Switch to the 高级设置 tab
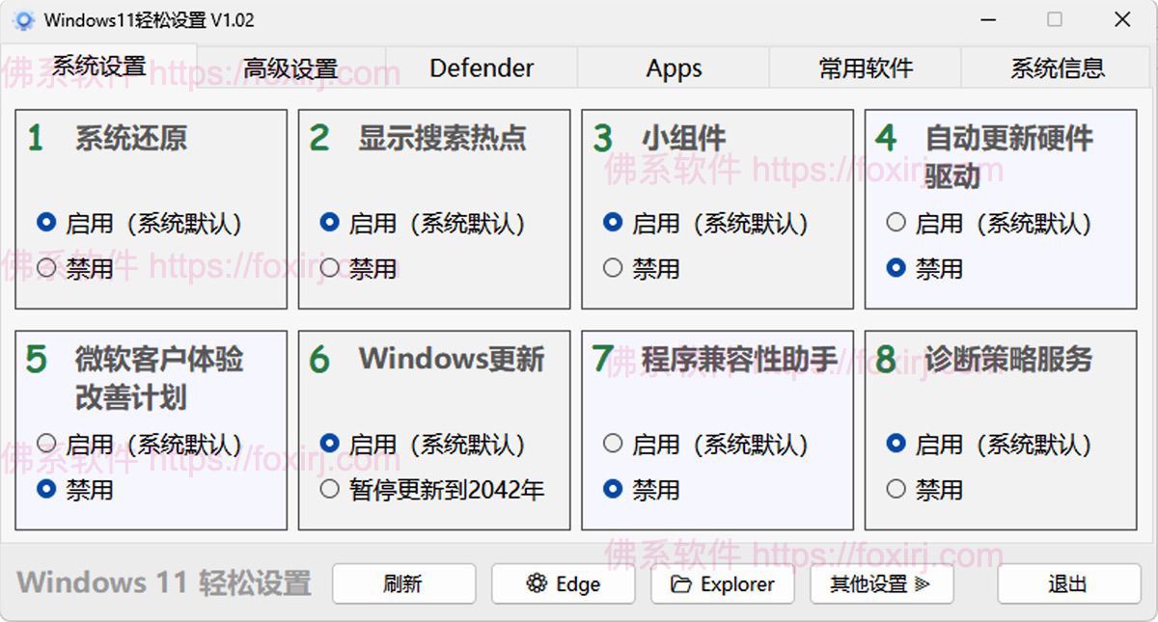This screenshot has height=622, width=1158. 290,68
